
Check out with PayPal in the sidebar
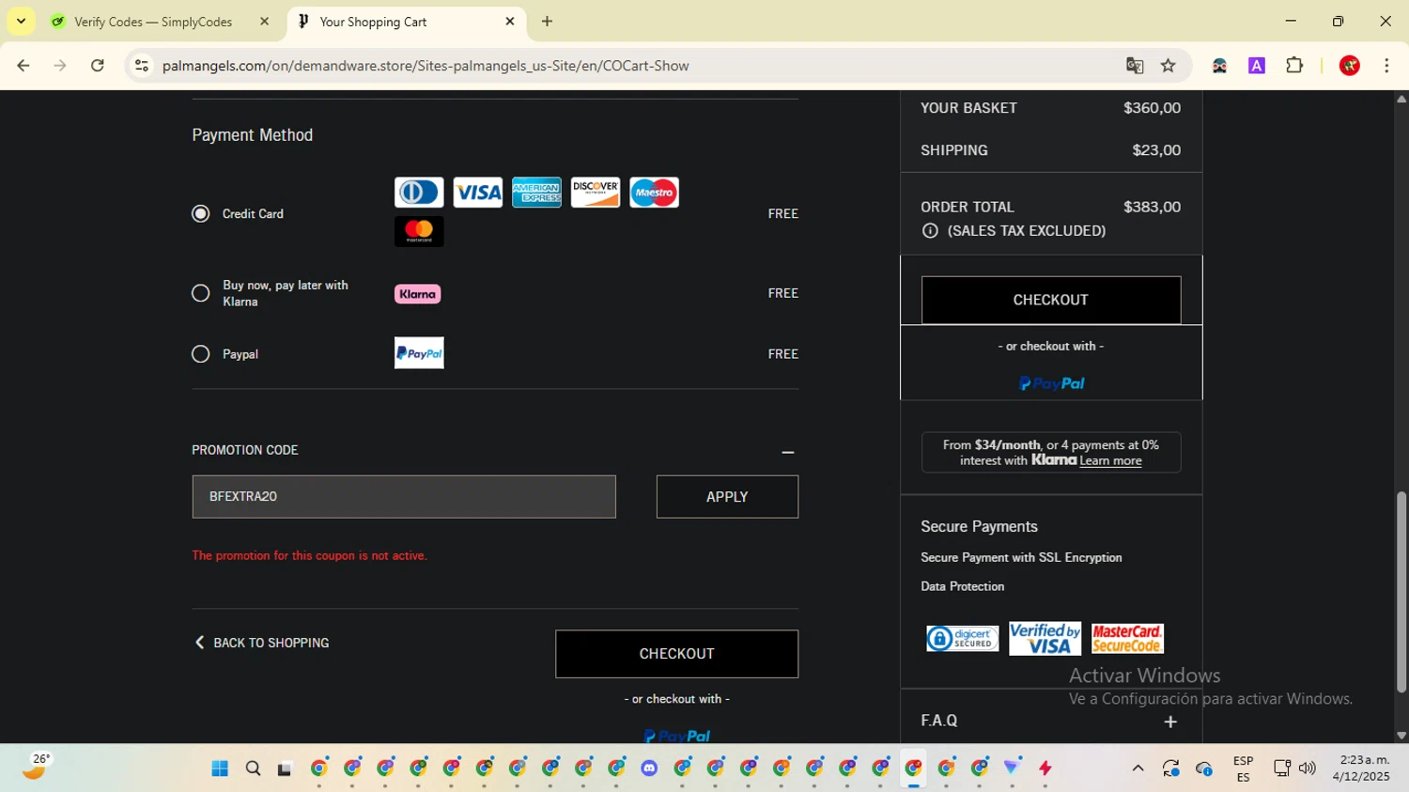click(x=1051, y=383)
